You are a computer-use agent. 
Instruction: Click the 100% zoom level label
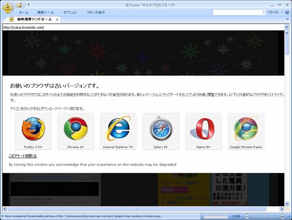[236, 216]
